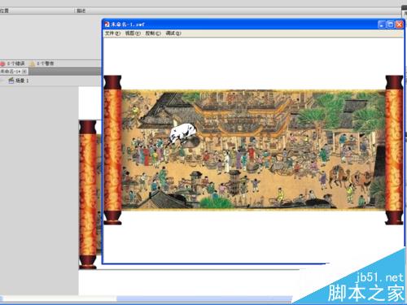407x305 pixels.
Task: Open the 文件 menu in the SWF window
Action: tap(112, 33)
